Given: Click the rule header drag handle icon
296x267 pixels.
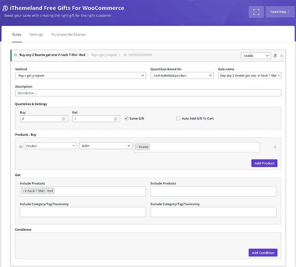Looking at the screenshot, I should 15,55.
